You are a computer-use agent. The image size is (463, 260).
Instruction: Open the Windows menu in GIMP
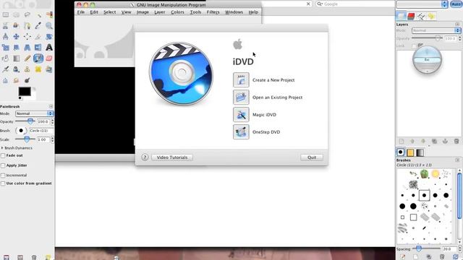tap(234, 12)
